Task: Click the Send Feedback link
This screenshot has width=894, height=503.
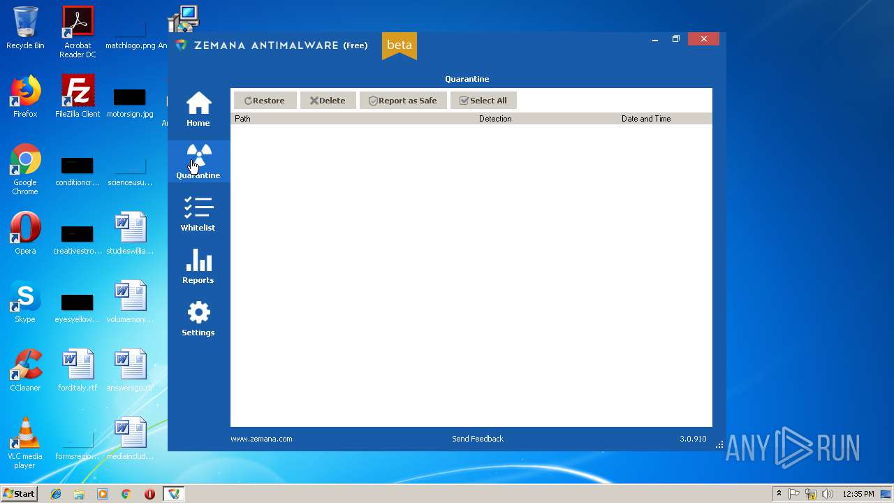Action: coord(478,439)
